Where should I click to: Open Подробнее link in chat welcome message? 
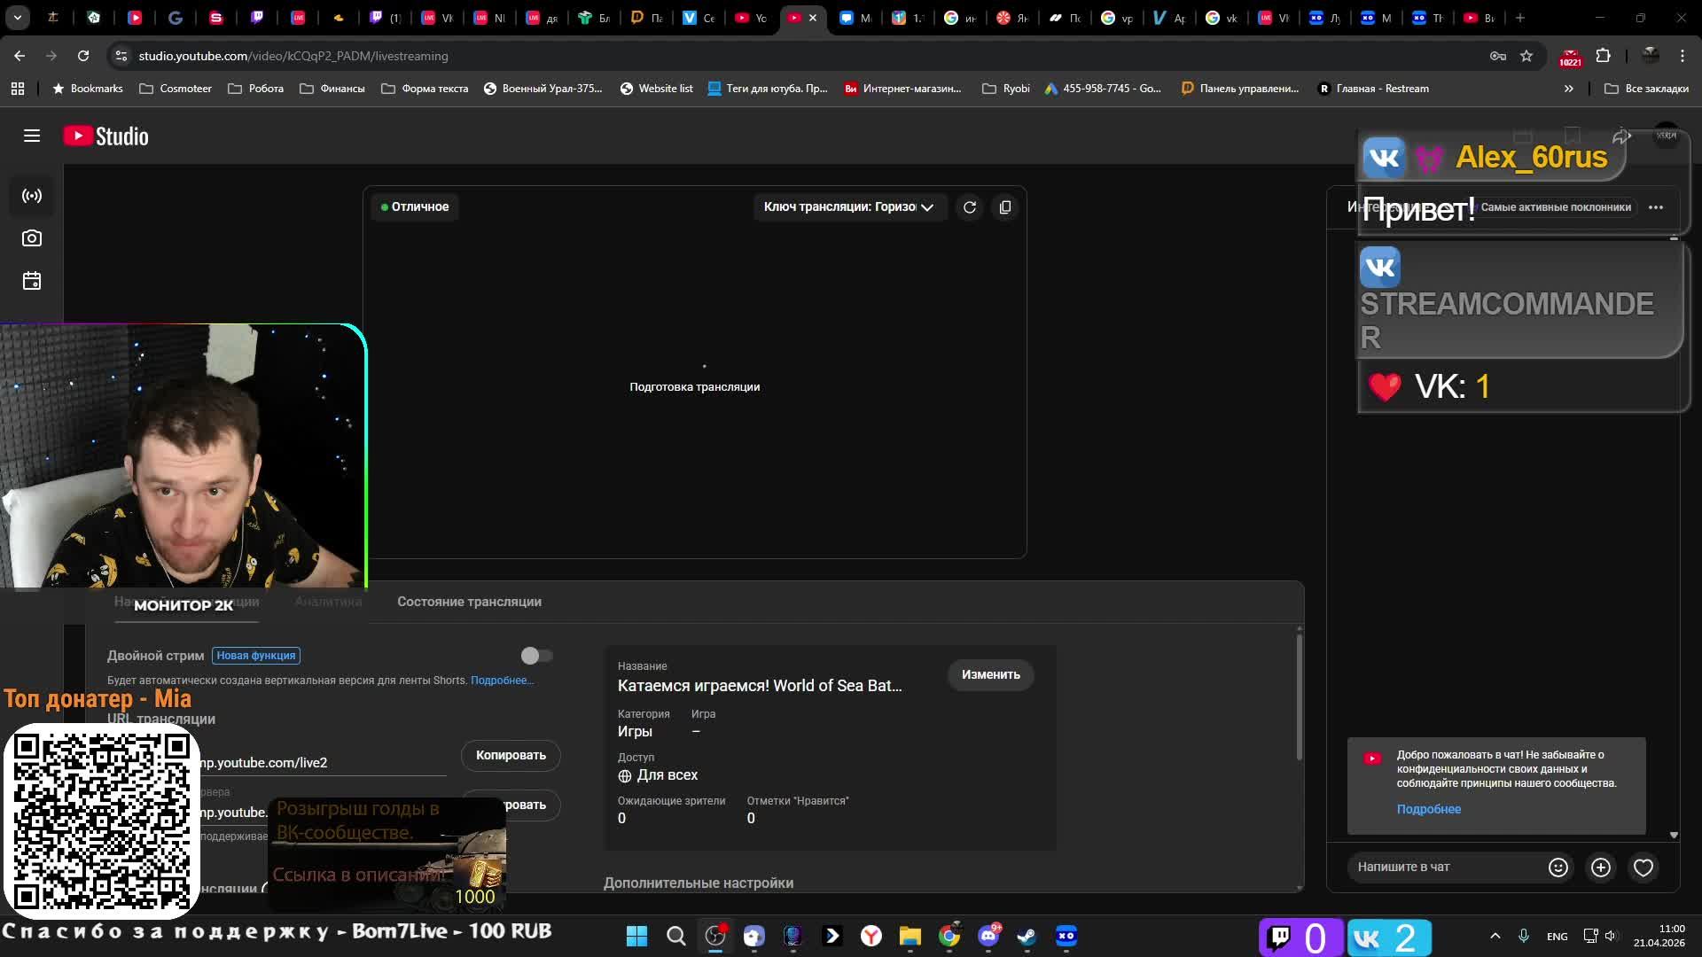[x=1428, y=809]
